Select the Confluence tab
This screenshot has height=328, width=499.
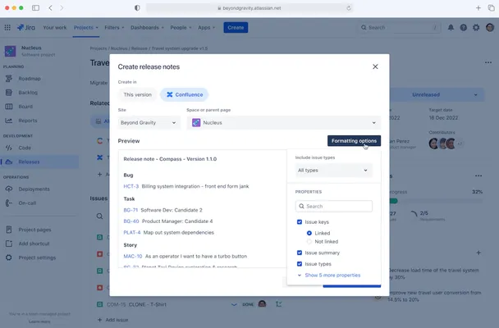click(185, 95)
